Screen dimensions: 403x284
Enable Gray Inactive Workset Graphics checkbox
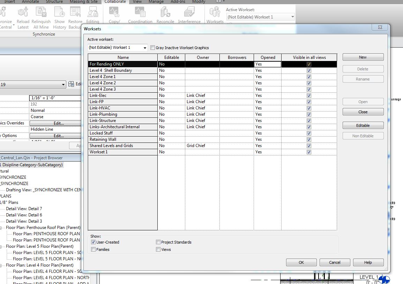tap(153, 48)
